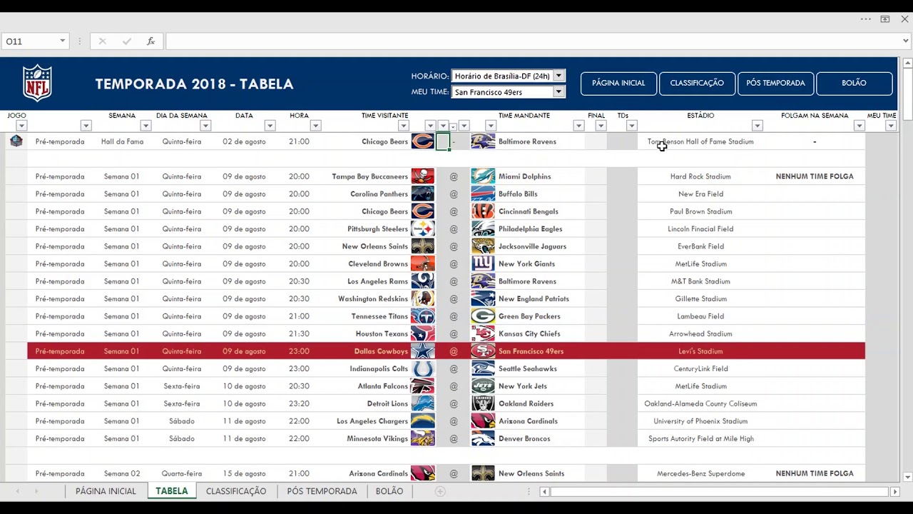Click the Add new sheet plus icon
This screenshot has width=913, height=514.
click(440, 491)
